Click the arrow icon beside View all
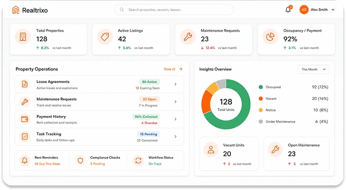 pos(181,69)
